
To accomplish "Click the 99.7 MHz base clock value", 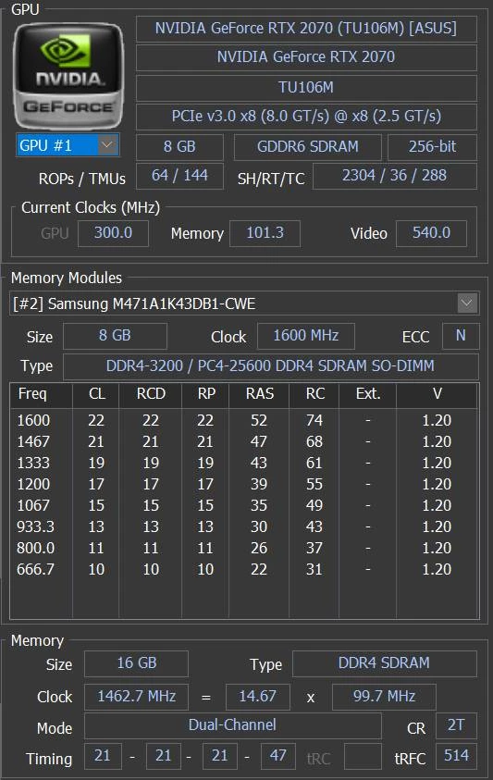I will (384, 697).
